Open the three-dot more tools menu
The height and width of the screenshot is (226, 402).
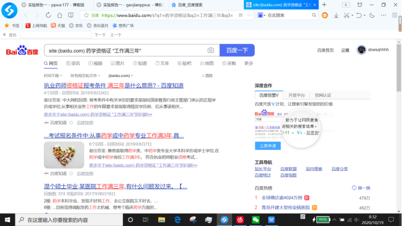383,15
